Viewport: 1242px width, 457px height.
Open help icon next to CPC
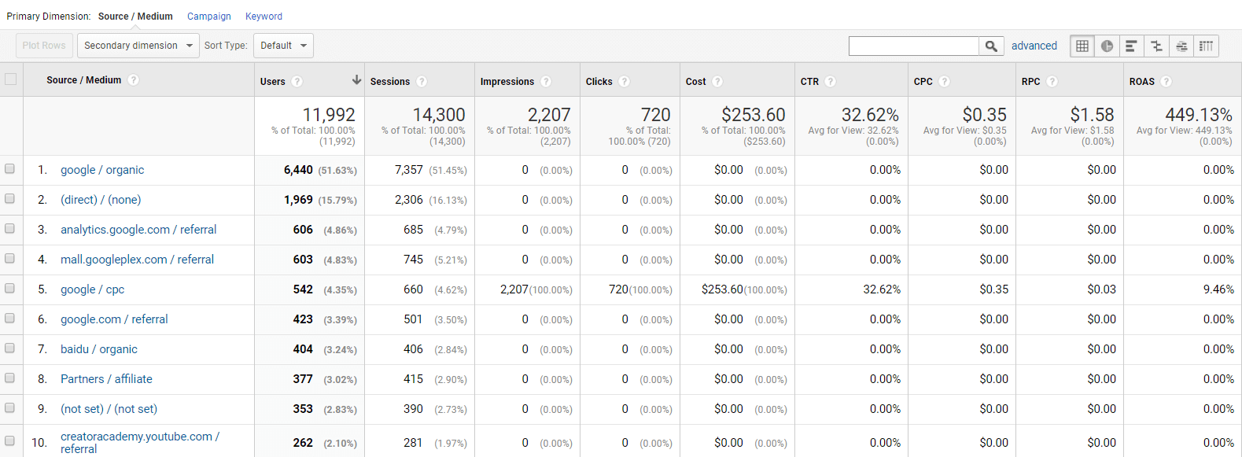944,81
